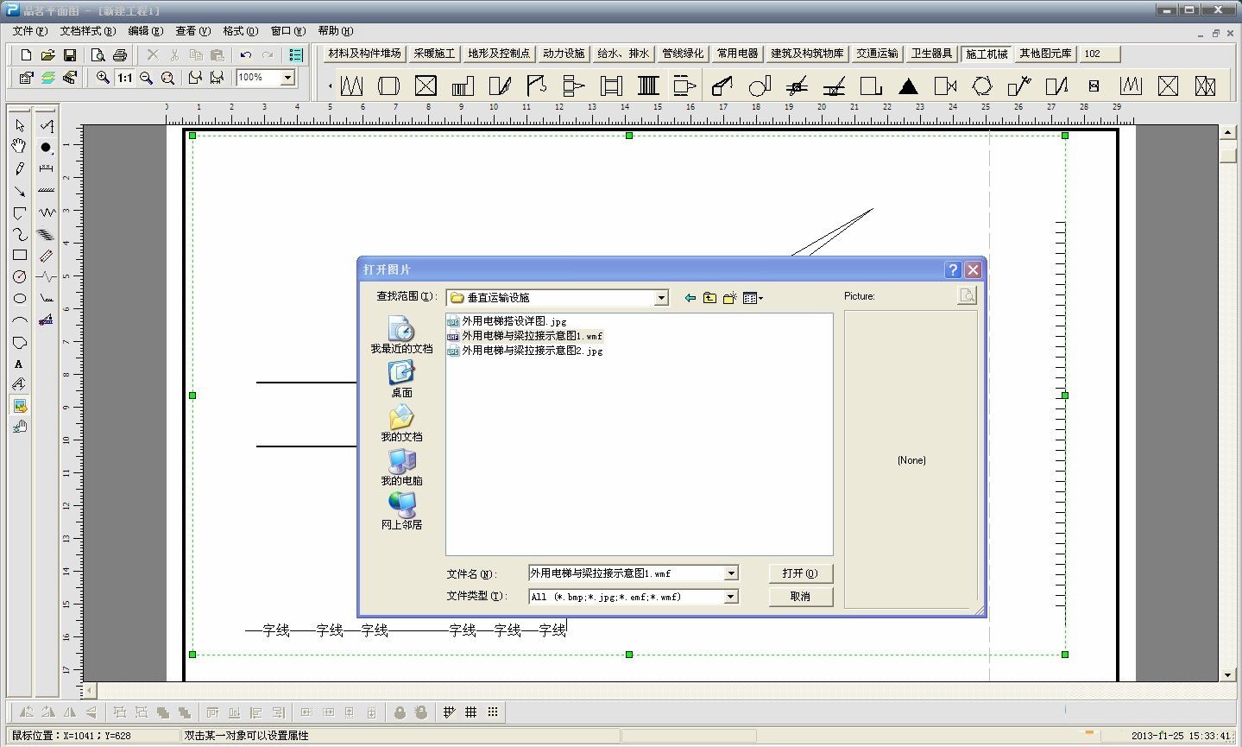Switch to the 采暖施工 tab

[434, 54]
